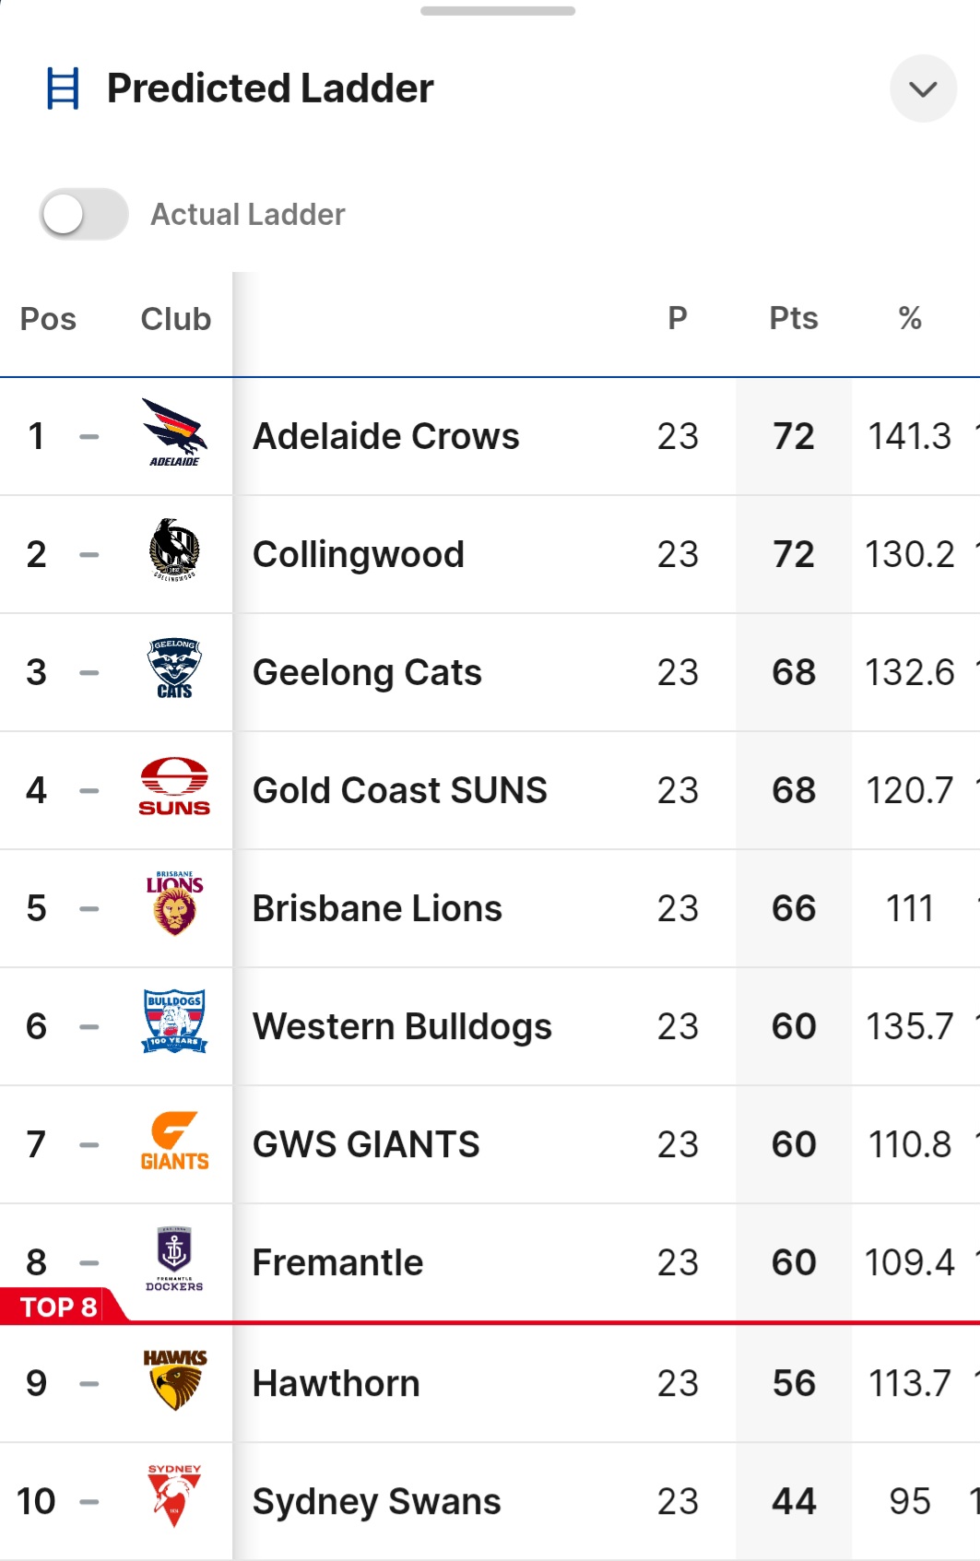
Task: Select the P column header
Action: pyautogui.click(x=678, y=318)
